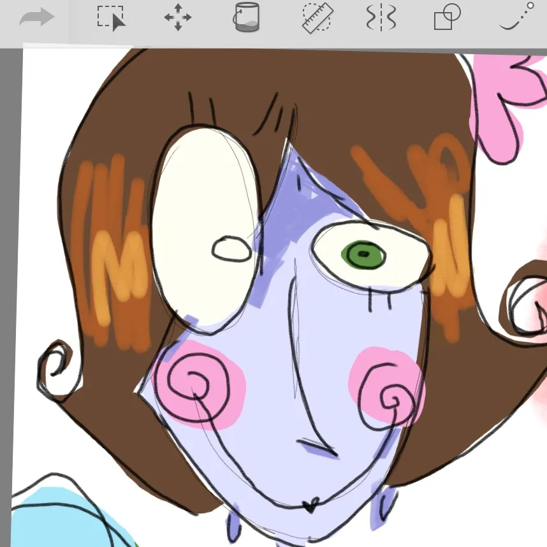Screen dimensions: 547x547
Task: Open the Ruler guides tool
Action: (x=317, y=18)
